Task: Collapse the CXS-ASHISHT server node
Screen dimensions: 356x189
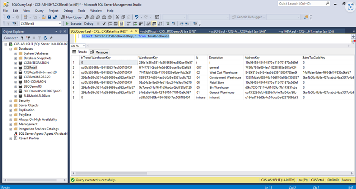Action: [6, 44]
